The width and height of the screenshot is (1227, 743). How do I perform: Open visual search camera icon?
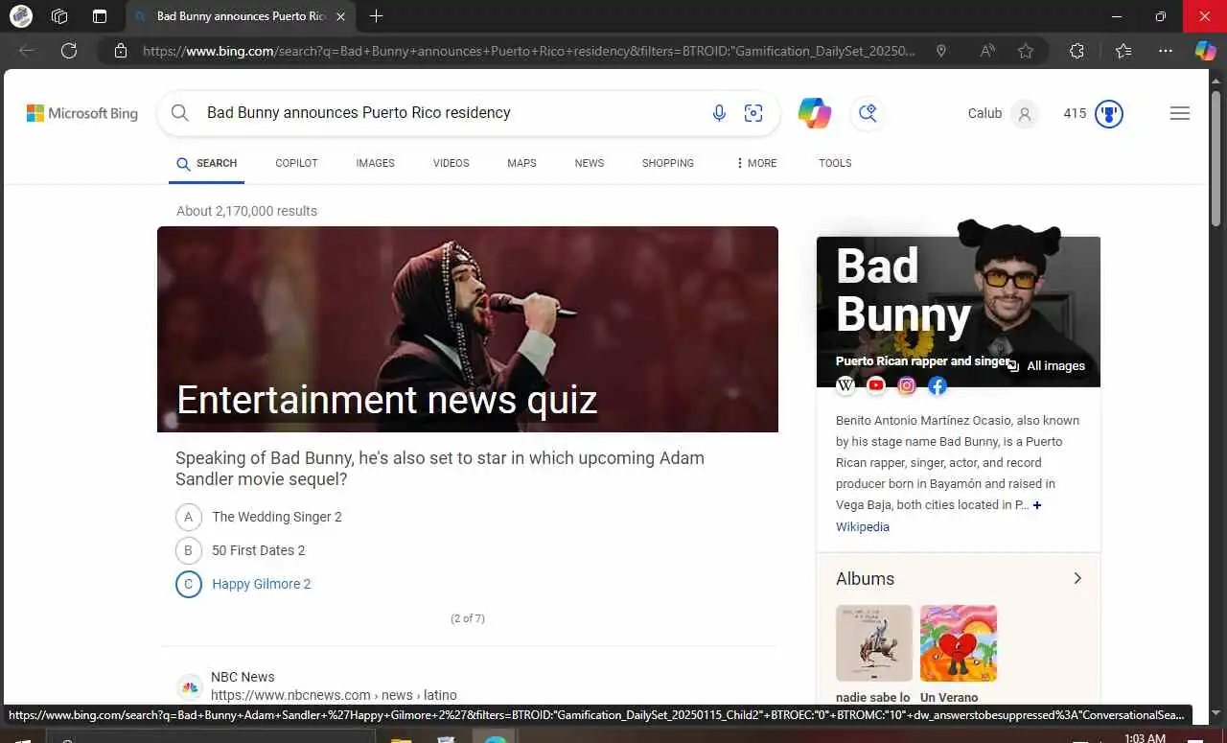point(753,113)
